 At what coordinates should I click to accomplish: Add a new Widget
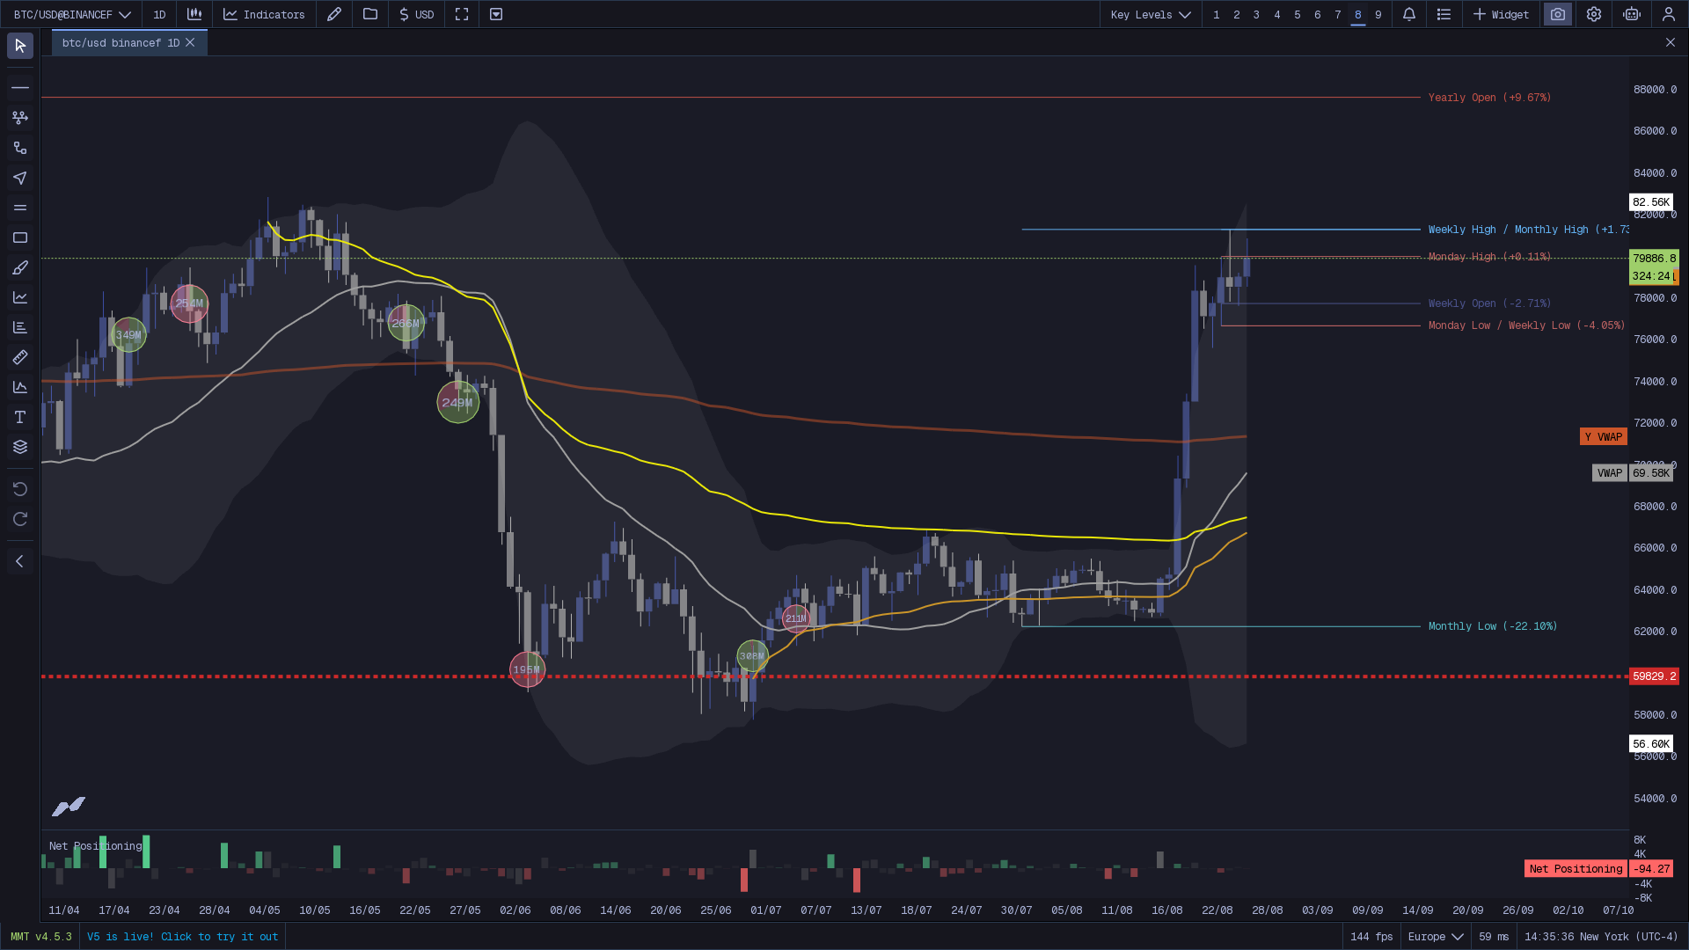click(x=1502, y=14)
